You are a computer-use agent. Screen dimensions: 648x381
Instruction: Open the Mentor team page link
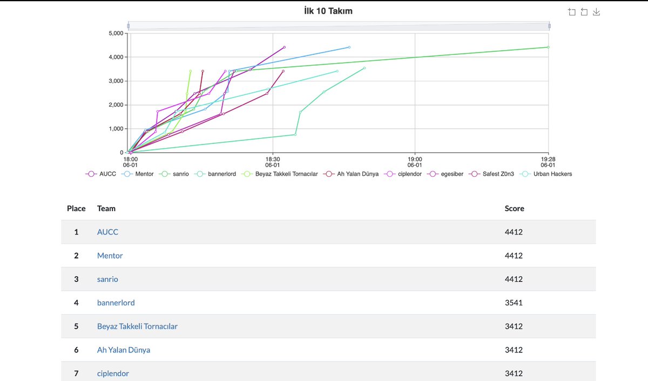110,255
